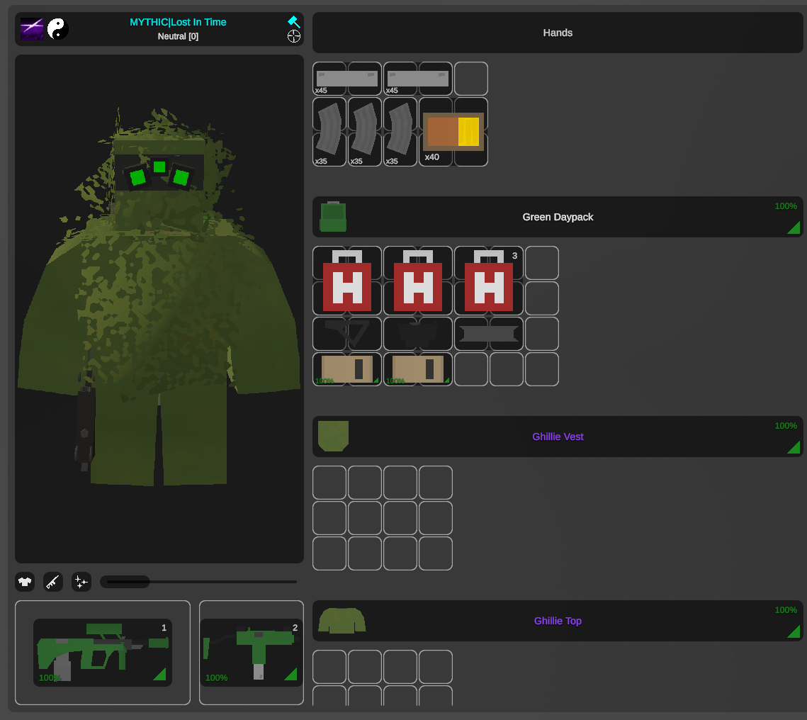This screenshot has height=720, width=807.
Task: Select the tan item beside empty Daypack slots
Action: click(x=418, y=369)
